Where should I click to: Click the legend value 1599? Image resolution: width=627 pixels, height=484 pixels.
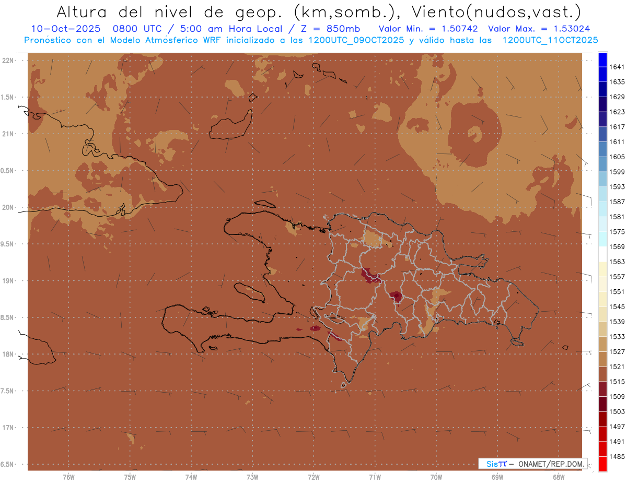coord(617,172)
